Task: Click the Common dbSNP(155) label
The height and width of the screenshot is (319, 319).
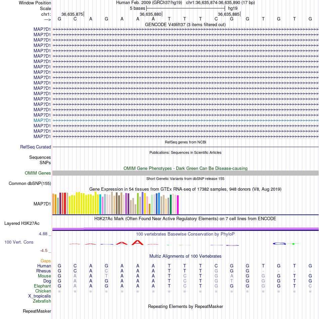Action: point(30,184)
